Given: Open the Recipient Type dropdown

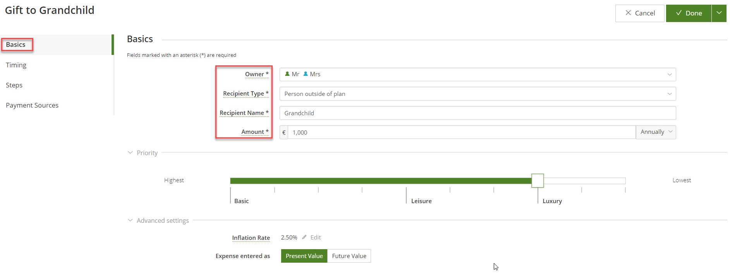Looking at the screenshot, I should tap(477, 94).
